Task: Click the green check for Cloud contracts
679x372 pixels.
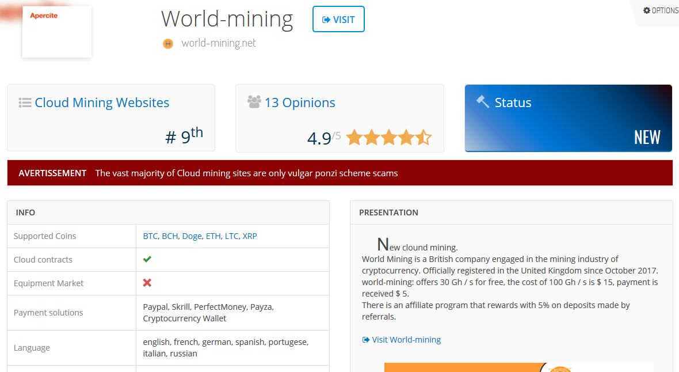Action: pyautogui.click(x=147, y=259)
